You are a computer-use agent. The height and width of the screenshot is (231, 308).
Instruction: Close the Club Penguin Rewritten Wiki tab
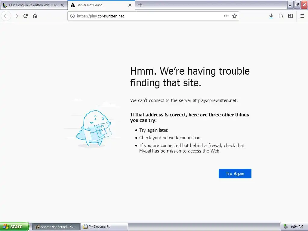[62, 5]
